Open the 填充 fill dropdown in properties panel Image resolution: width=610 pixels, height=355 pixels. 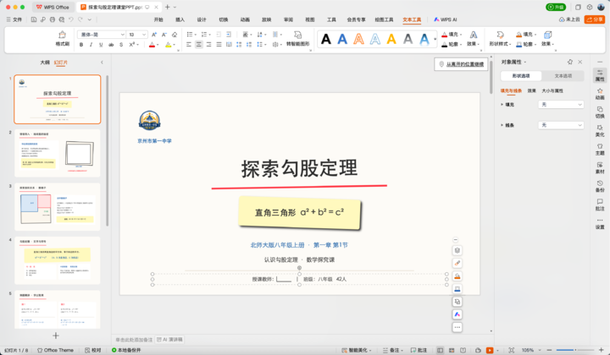[561, 104]
